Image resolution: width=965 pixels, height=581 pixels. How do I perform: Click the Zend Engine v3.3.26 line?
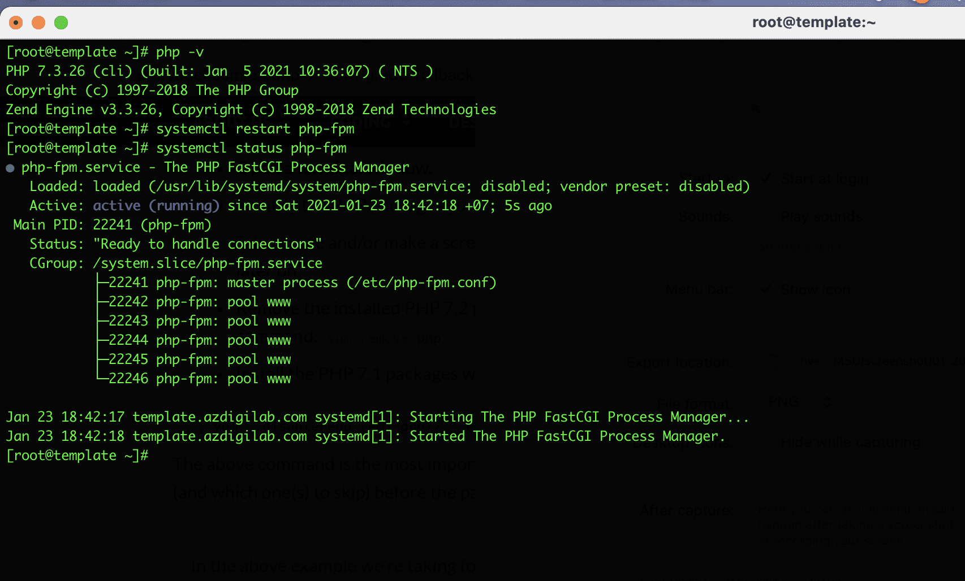tap(251, 110)
